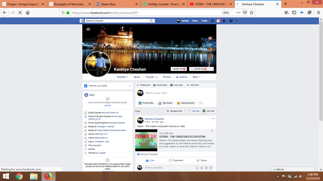323x181 pixels.
Task: Post a sticker in the comment
Action: coord(210,167)
